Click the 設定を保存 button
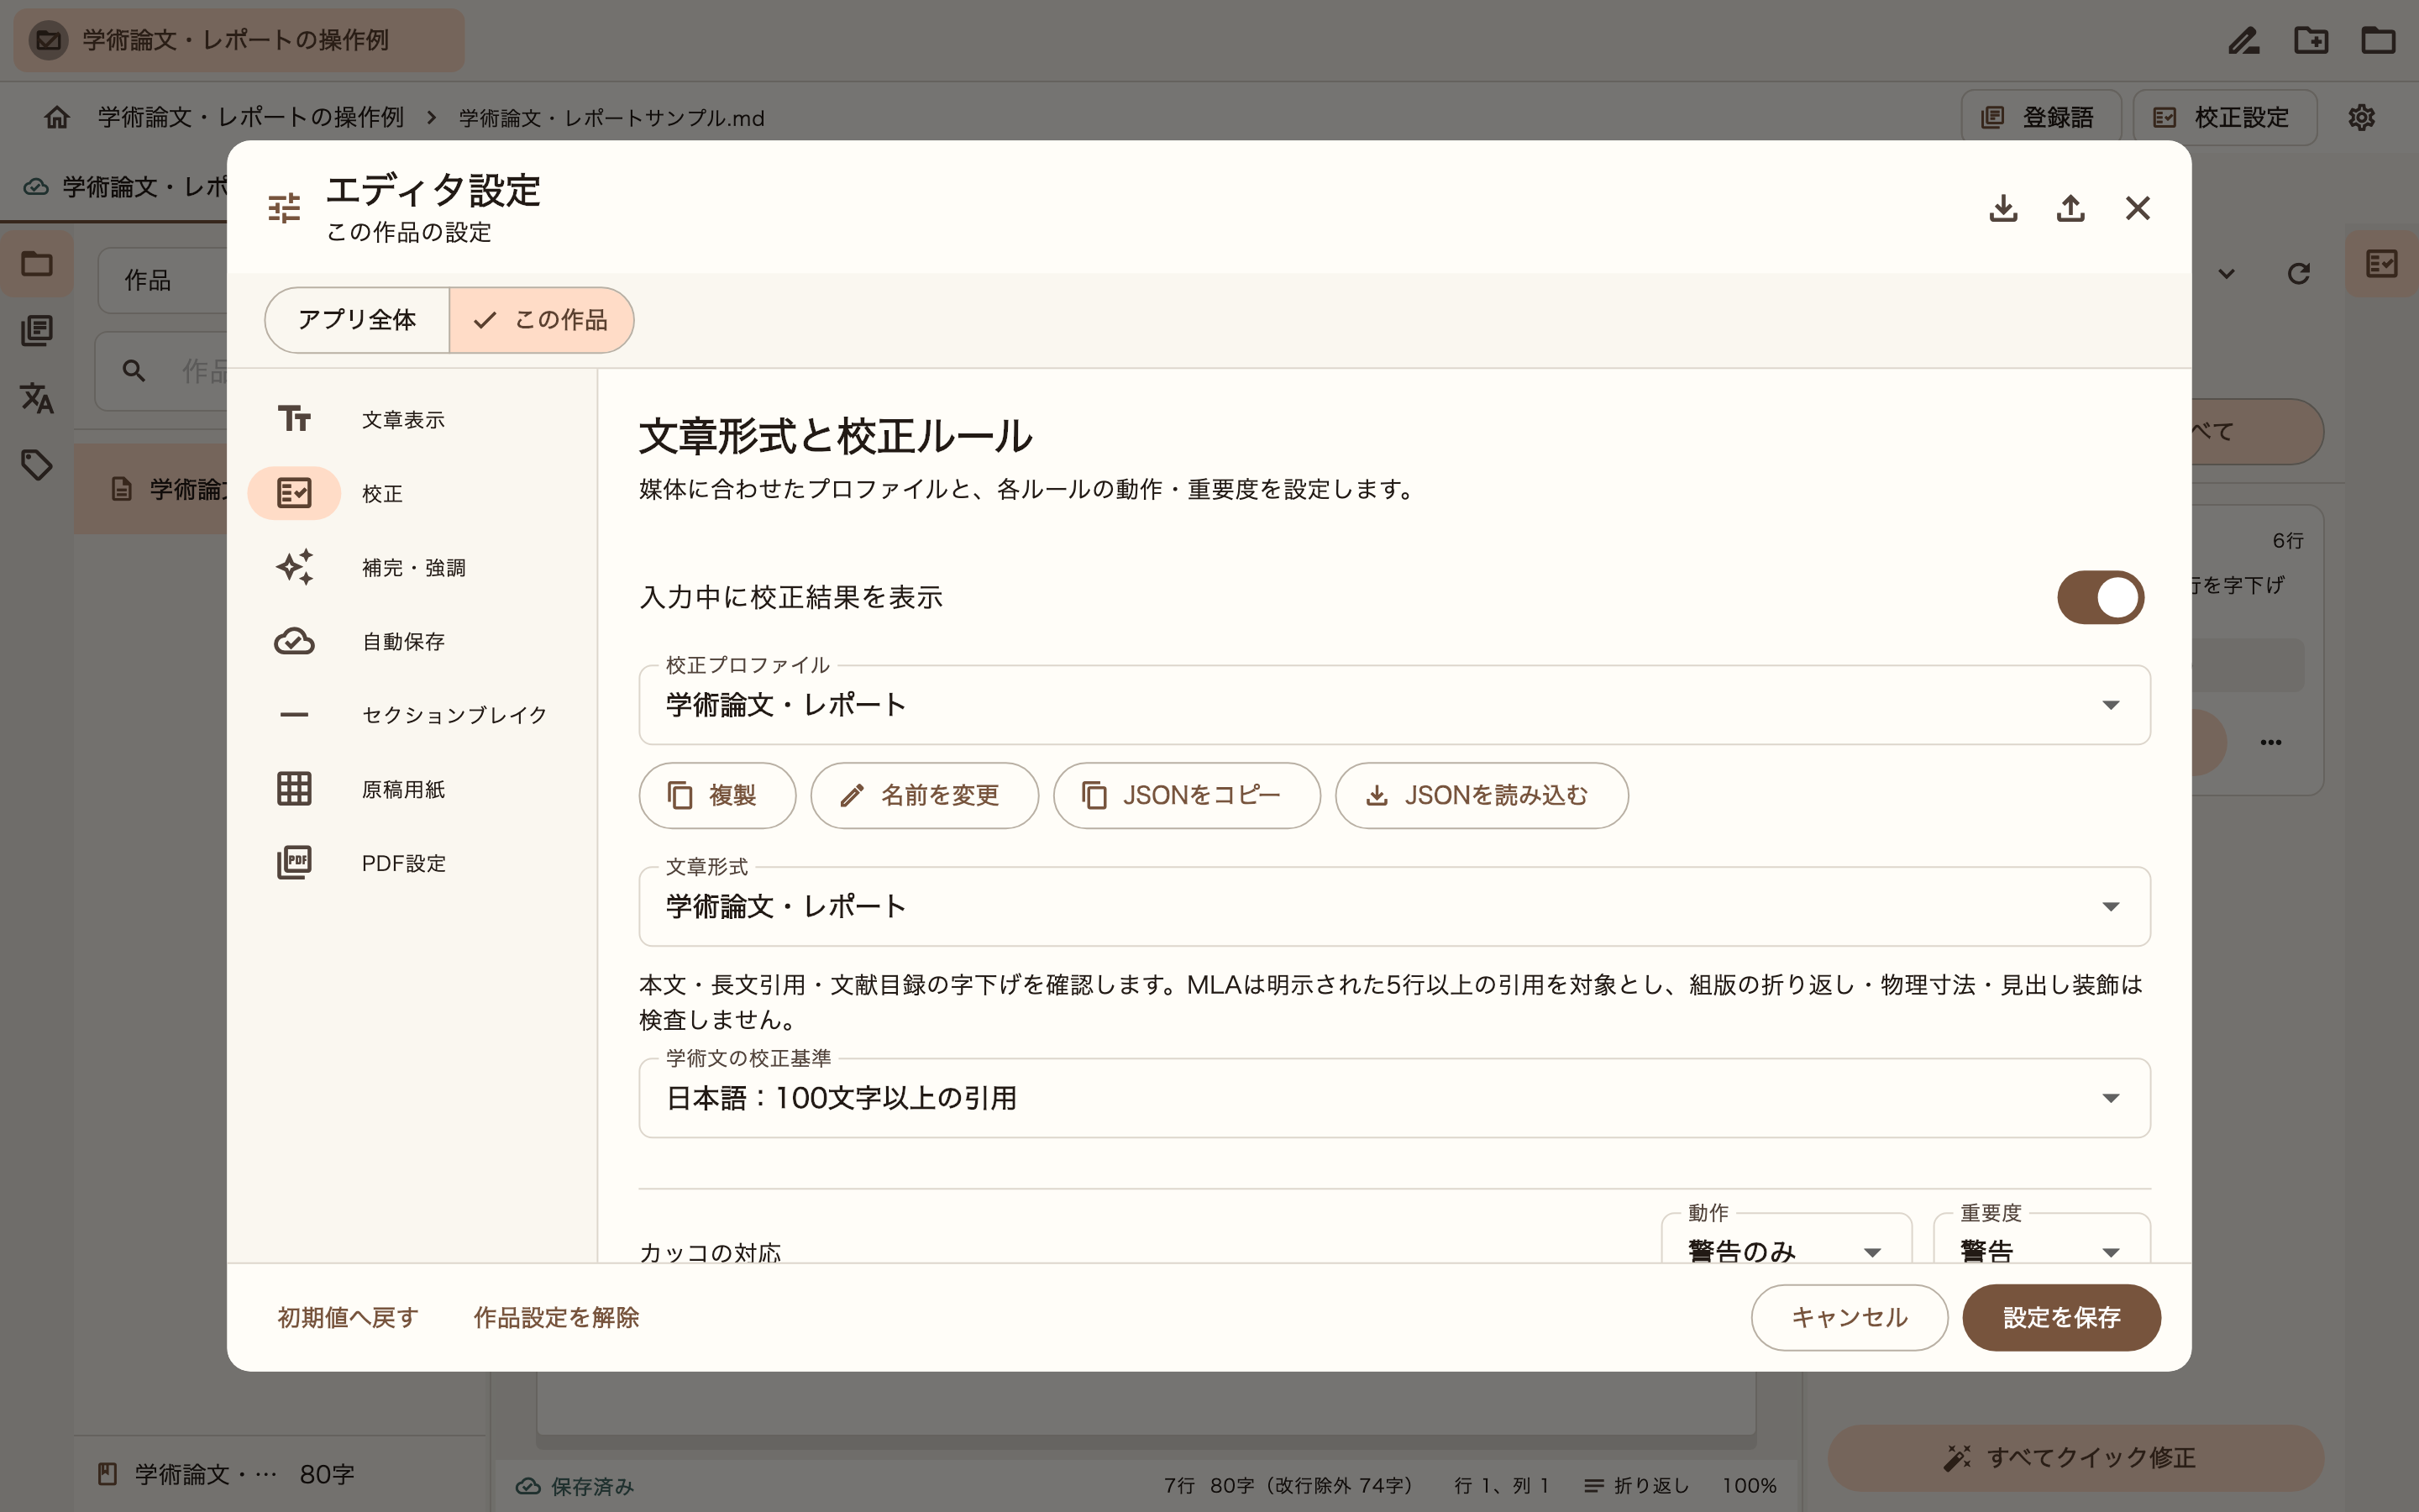 coord(2061,1318)
